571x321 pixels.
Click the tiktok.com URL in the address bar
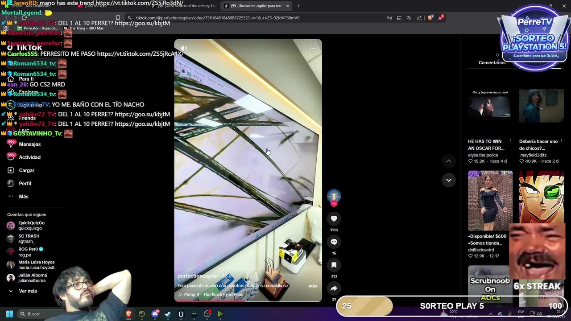217,18
